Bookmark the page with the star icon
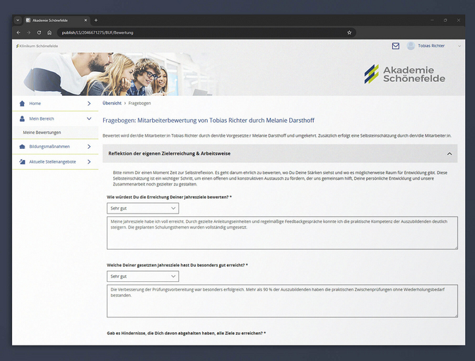This screenshot has width=475, height=361. point(349,32)
